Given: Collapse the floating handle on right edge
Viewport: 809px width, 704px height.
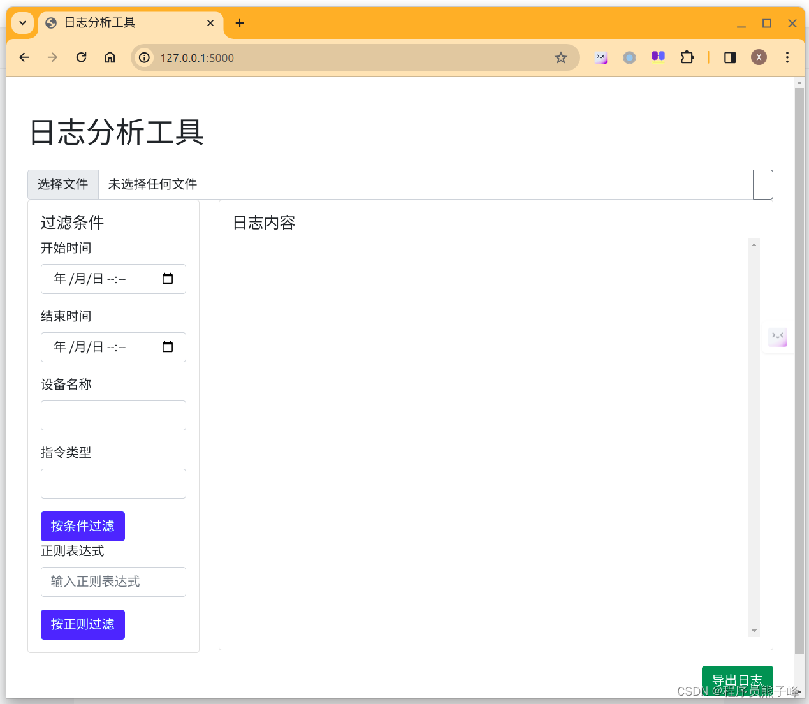Looking at the screenshot, I should [x=778, y=337].
